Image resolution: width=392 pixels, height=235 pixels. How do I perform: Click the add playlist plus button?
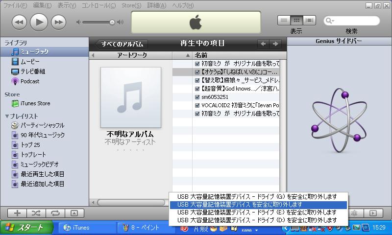click(x=17, y=213)
